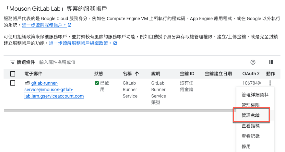Click the 說明 column header
This screenshot has height=152, width=285.
click(156, 74)
